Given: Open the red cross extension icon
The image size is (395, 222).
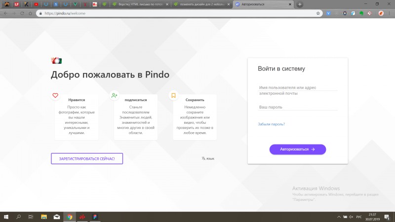Looking at the screenshot, I should click(x=370, y=13).
